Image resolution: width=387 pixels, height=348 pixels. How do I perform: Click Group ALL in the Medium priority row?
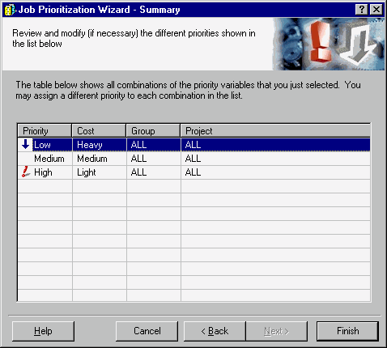154,159
